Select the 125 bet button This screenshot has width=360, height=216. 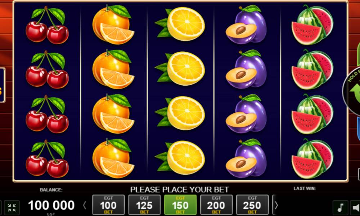click(144, 205)
